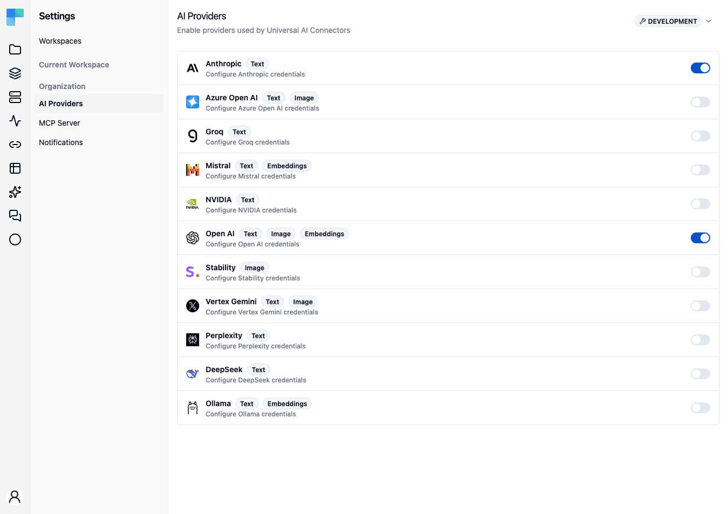Image resolution: width=728 pixels, height=514 pixels.
Task: Click the Mistral logo icon
Action: 193,170
